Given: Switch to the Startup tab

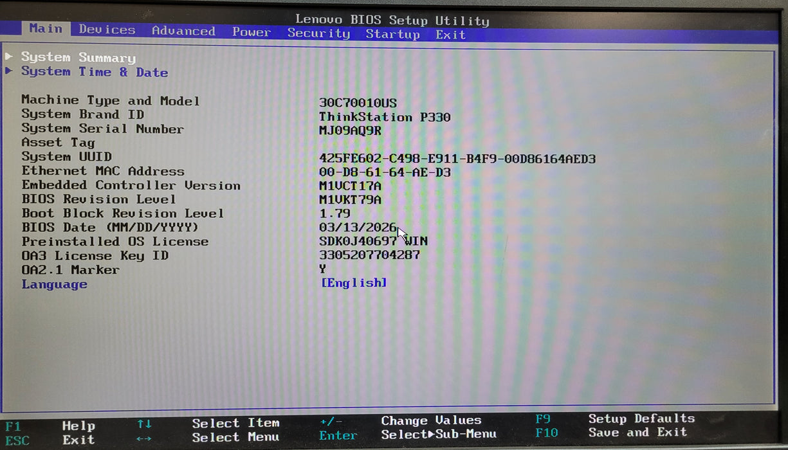Looking at the screenshot, I should pos(392,34).
